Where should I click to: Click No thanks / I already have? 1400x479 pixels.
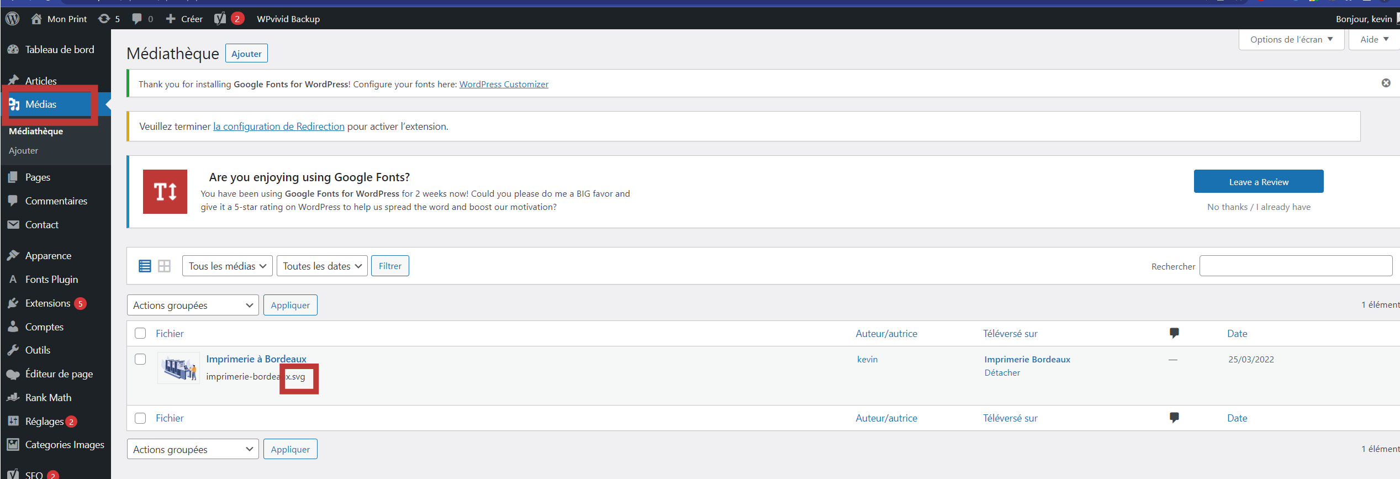[1259, 207]
